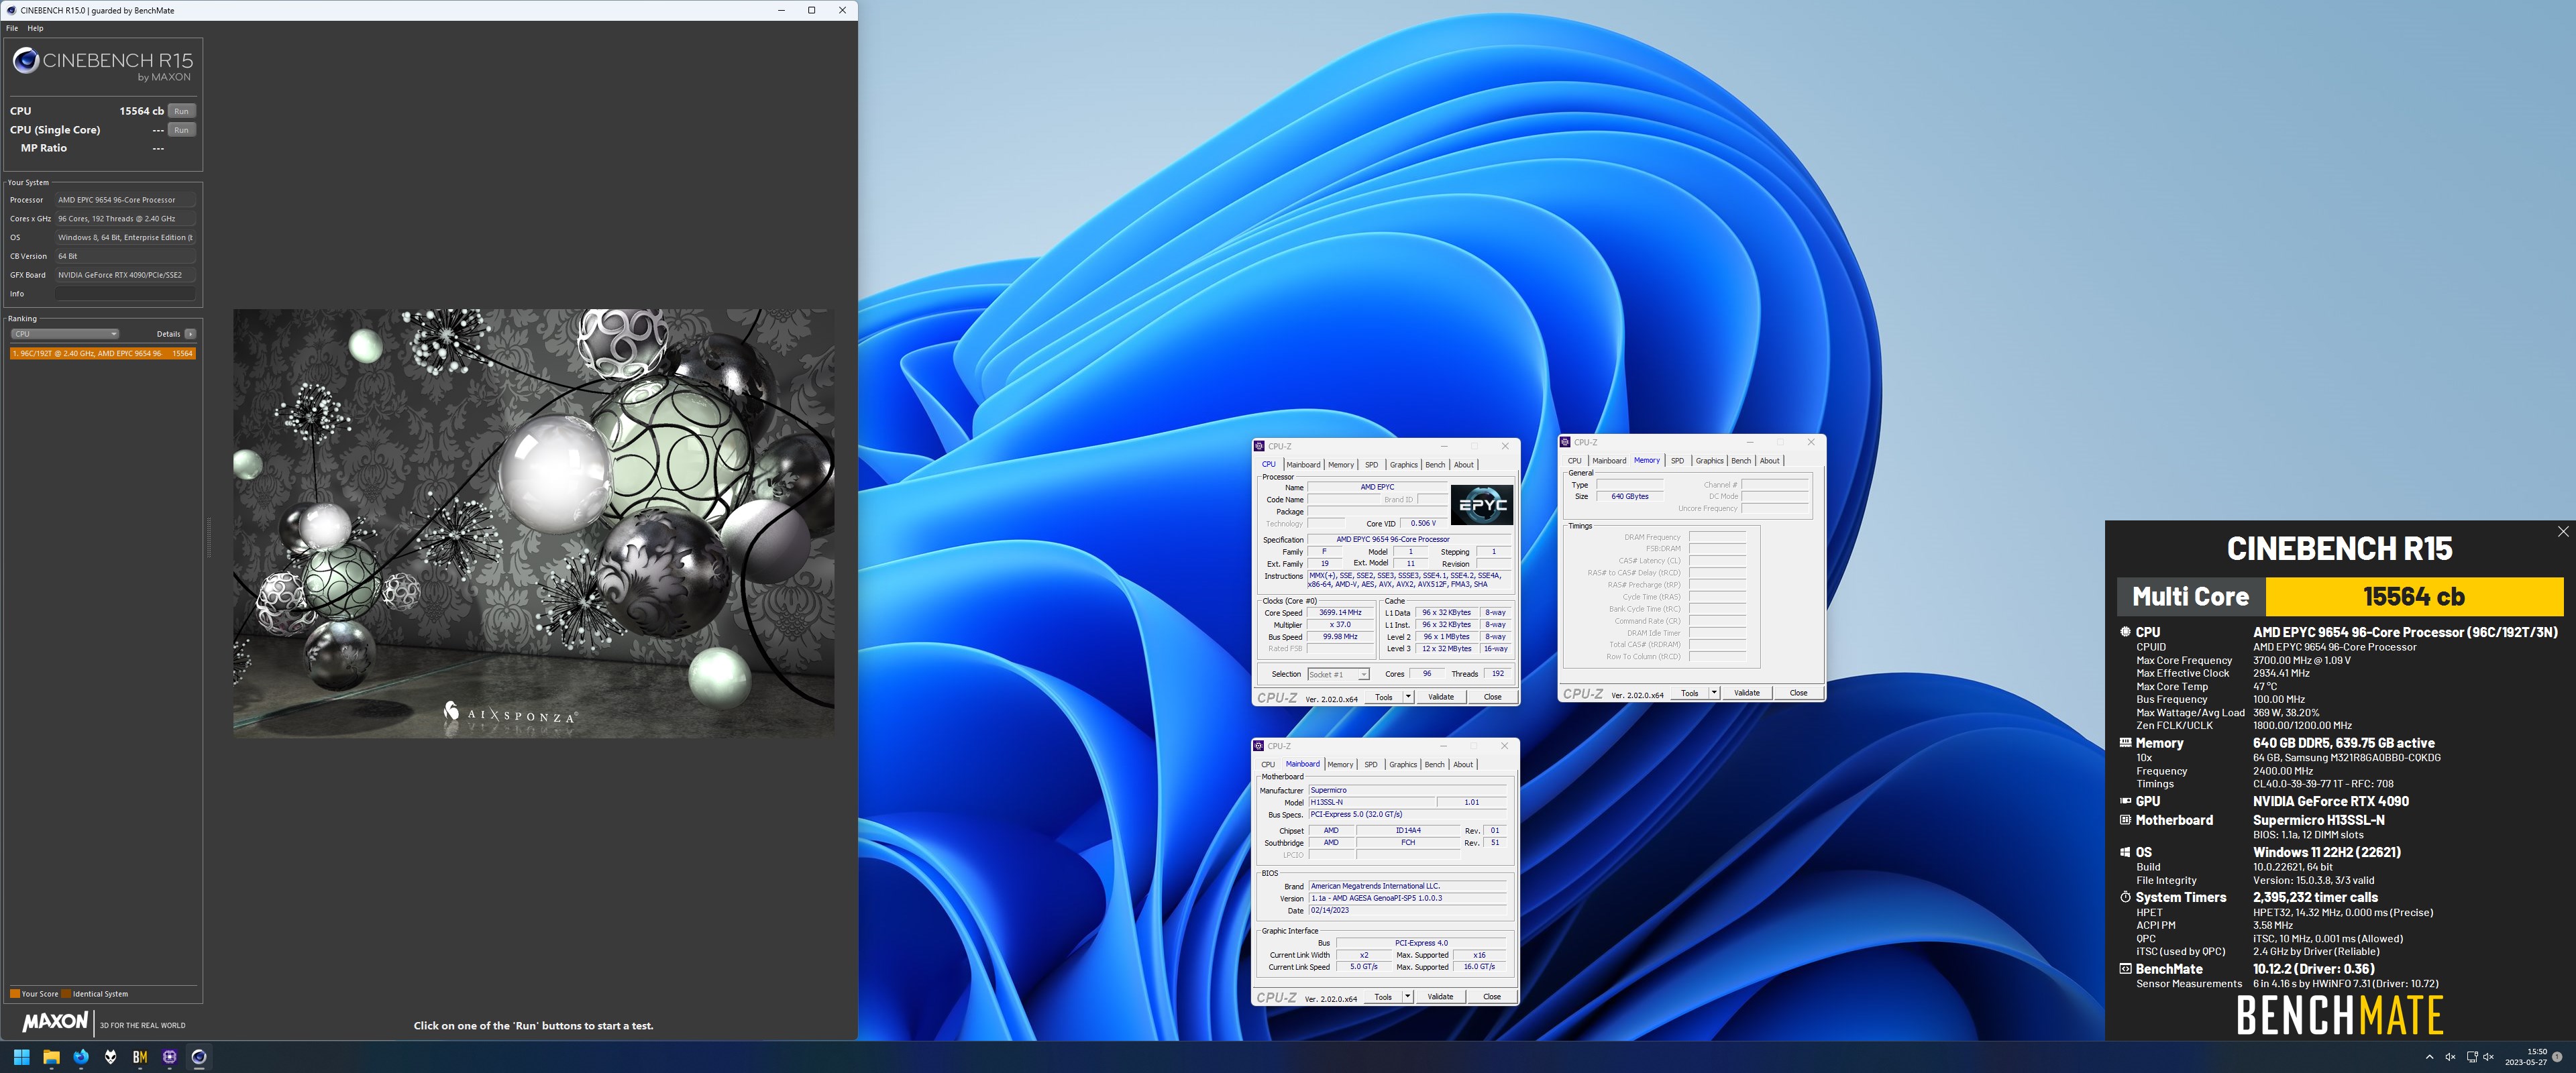Click the Cinebench R15 logo sphere
2576x1073 pixels.
(x=25, y=61)
